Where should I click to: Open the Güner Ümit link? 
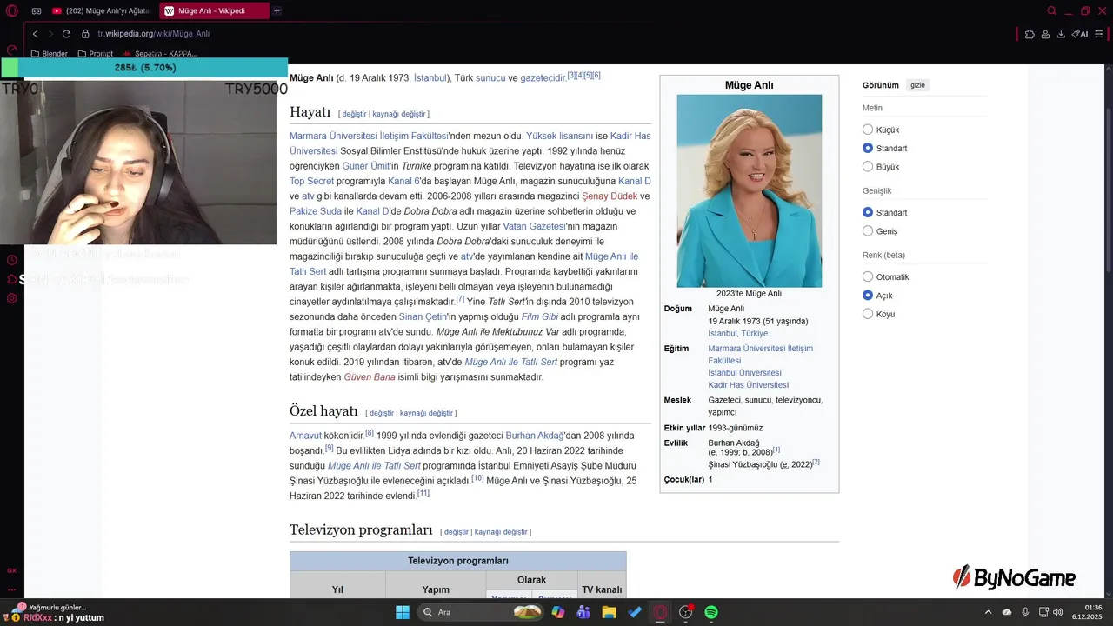(x=366, y=166)
